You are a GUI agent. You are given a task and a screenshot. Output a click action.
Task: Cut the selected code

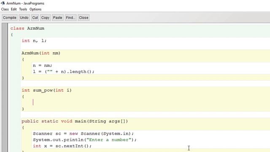(x=35, y=18)
